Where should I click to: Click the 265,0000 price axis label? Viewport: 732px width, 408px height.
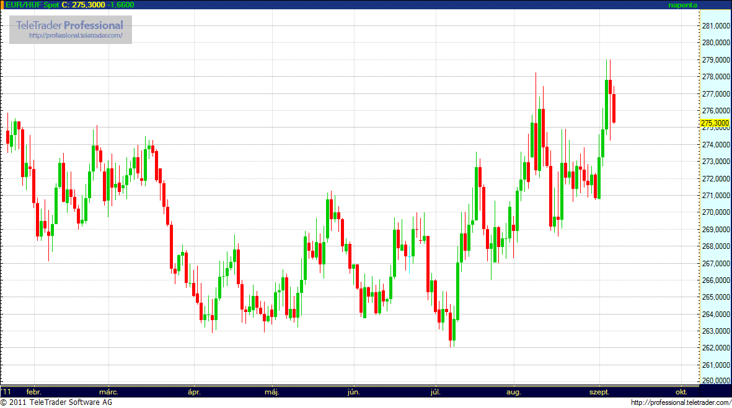coord(716,298)
